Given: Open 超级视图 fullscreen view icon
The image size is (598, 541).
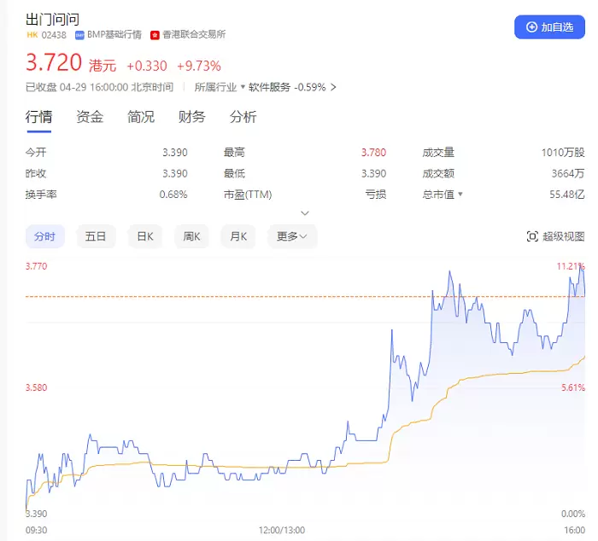Looking at the screenshot, I should [532, 236].
